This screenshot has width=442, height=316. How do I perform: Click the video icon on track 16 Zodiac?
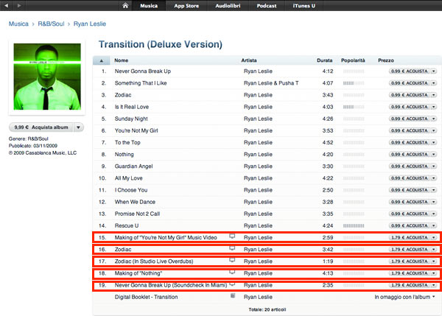click(232, 249)
